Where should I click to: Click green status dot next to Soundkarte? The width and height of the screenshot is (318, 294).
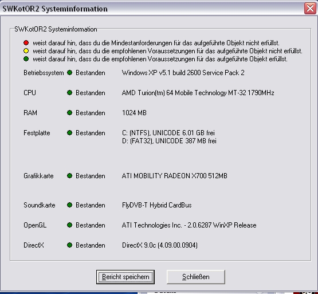(x=69, y=205)
